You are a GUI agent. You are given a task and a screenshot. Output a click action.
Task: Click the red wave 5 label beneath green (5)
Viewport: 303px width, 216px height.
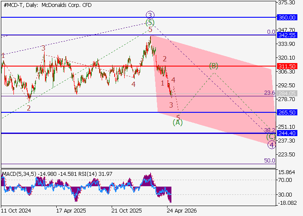point(150,30)
